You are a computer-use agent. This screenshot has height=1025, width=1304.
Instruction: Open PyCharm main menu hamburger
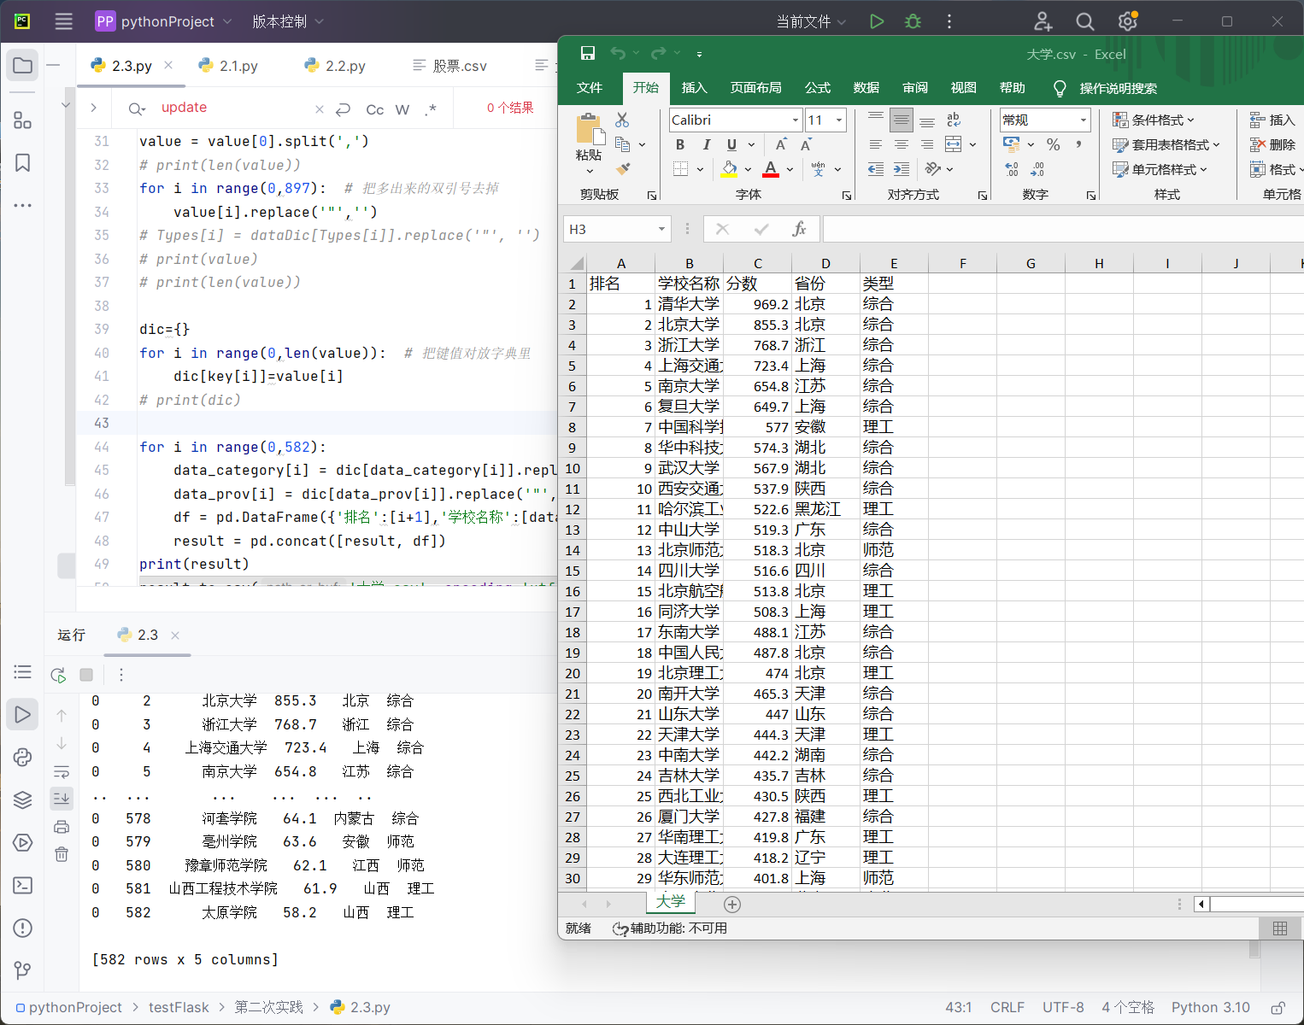tap(64, 21)
